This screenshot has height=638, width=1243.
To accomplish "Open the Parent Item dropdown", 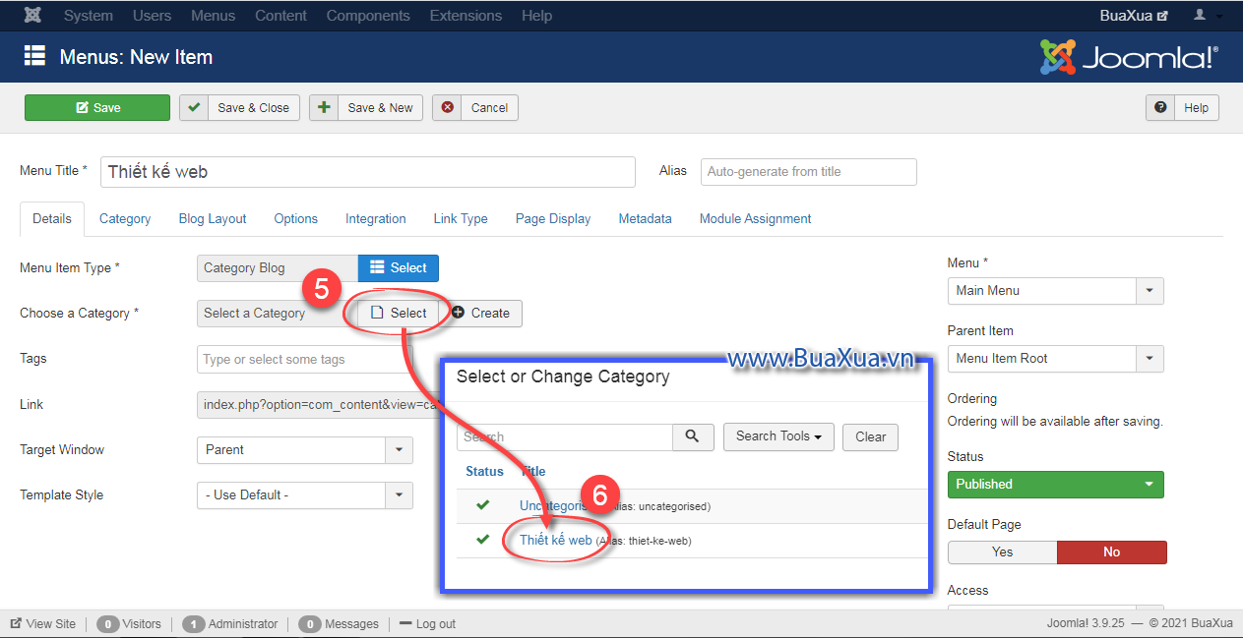I will pyautogui.click(x=1055, y=359).
